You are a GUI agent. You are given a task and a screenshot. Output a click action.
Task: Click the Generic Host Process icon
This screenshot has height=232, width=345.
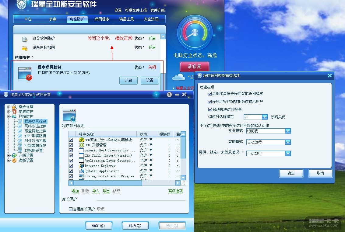(x=81, y=150)
